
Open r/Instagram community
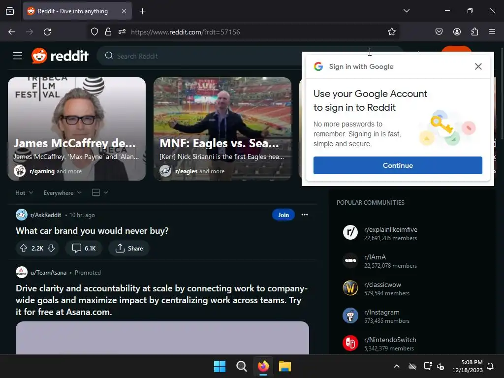(382, 312)
